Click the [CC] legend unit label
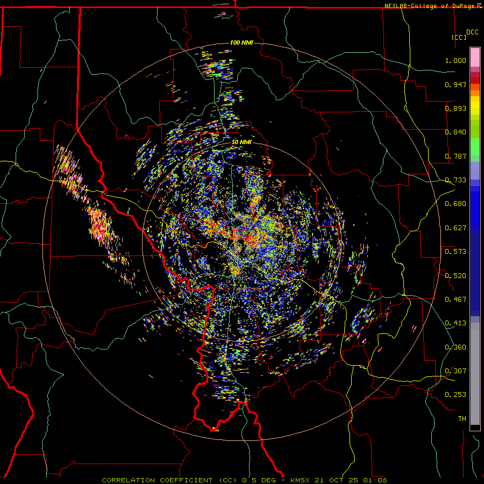The width and height of the screenshot is (484, 484). click(x=459, y=37)
